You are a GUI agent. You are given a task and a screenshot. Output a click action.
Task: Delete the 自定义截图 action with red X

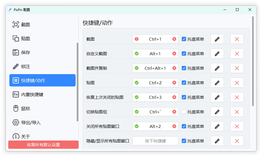[x=237, y=54]
